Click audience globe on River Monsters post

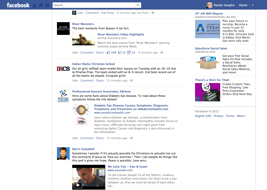162,52
